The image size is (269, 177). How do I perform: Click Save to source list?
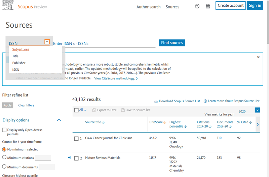136,110
